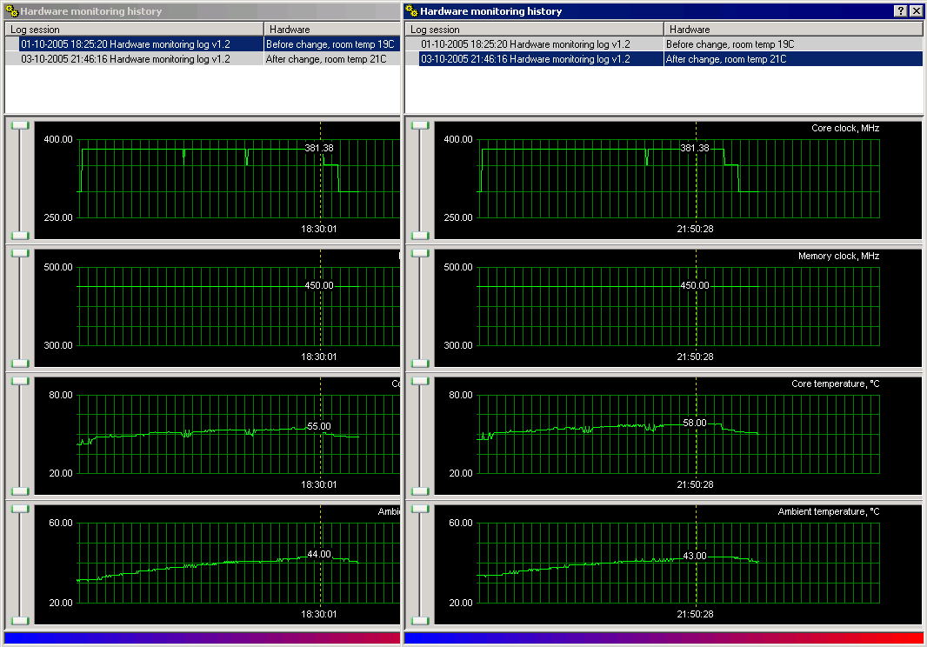Click 21:50:28 timestamp under right Ambient temperature graph
The height and width of the screenshot is (647, 927).
pos(696,614)
